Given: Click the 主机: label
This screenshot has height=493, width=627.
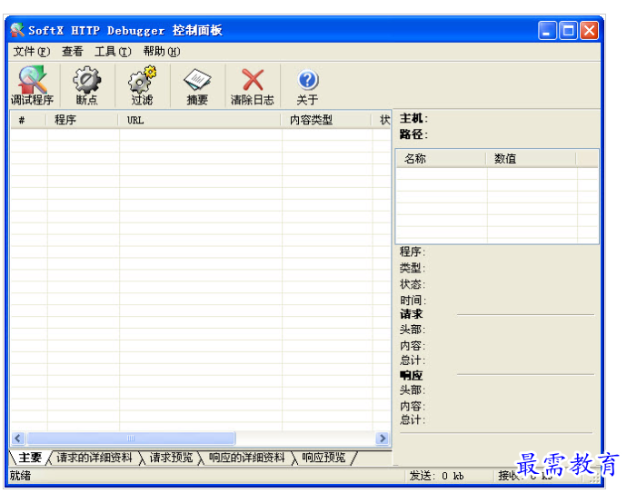Looking at the screenshot, I should (413, 118).
